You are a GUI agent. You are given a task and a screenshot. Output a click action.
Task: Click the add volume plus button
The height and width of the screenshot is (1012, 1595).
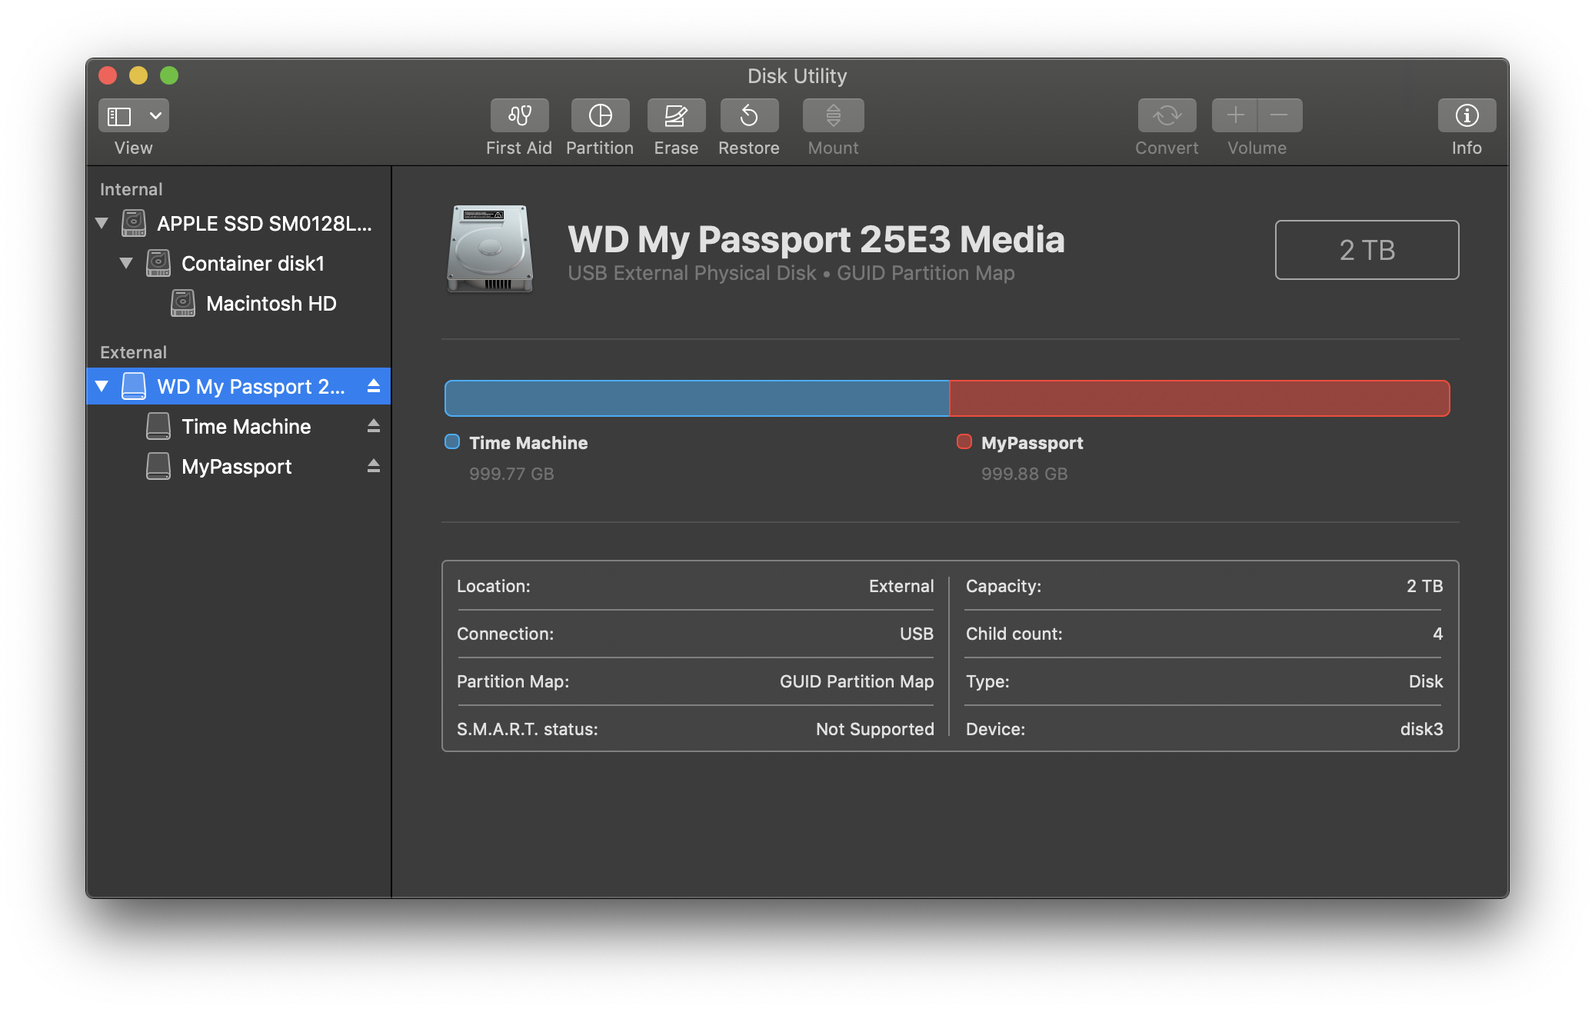pos(1234,115)
